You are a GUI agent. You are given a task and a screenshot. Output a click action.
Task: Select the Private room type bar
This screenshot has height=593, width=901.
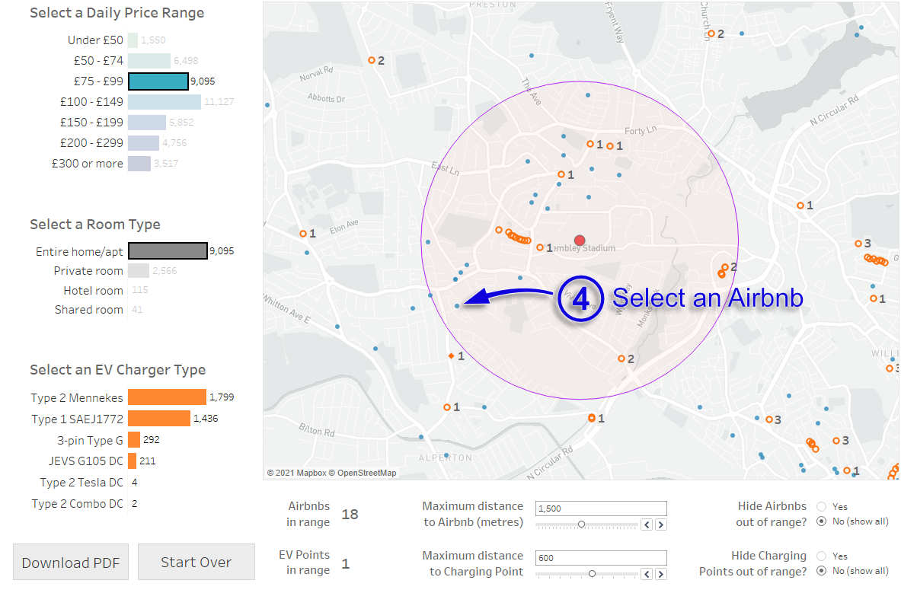click(x=138, y=271)
